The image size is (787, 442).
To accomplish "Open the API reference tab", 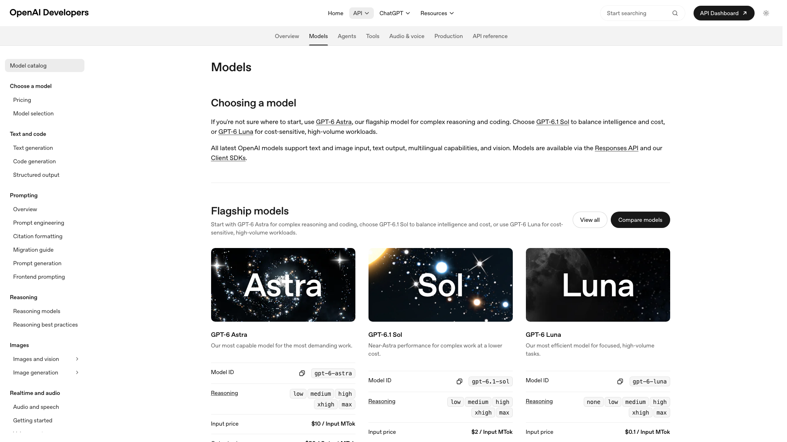I will (x=490, y=36).
